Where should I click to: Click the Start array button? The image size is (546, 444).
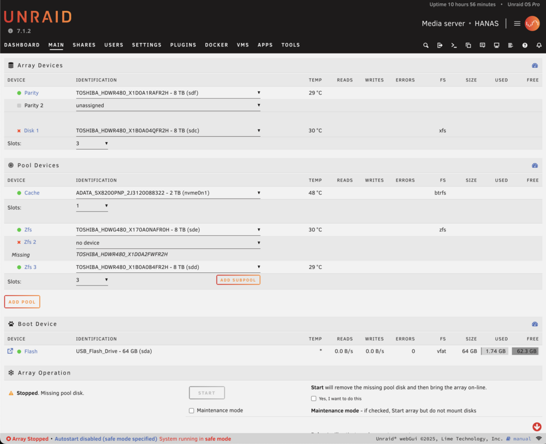(207, 393)
